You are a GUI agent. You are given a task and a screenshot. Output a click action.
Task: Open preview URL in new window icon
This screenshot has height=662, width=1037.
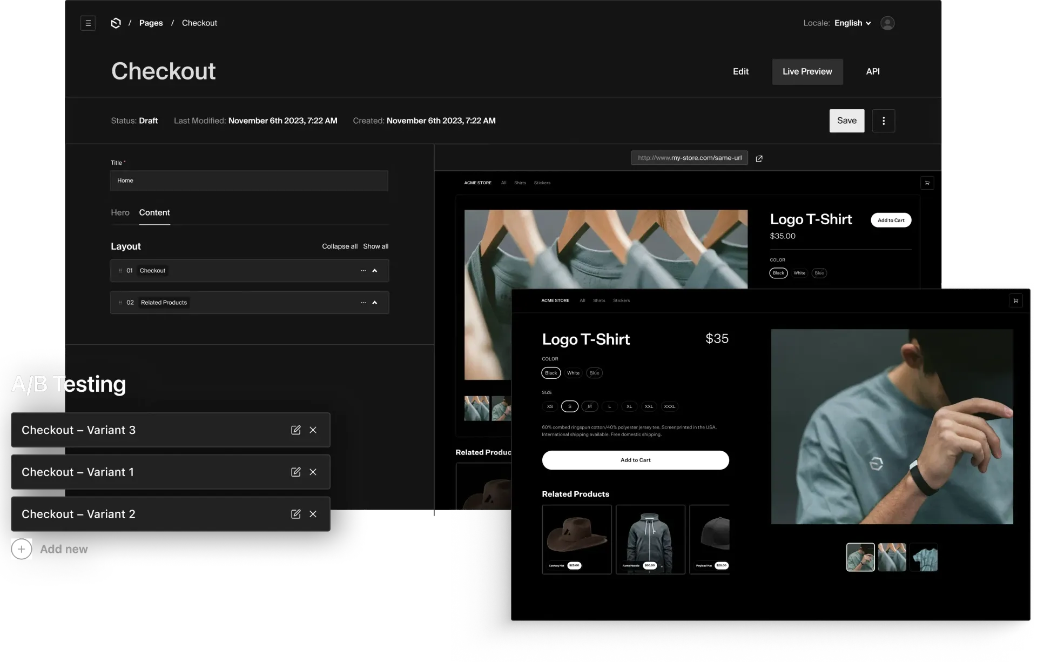[x=759, y=158]
